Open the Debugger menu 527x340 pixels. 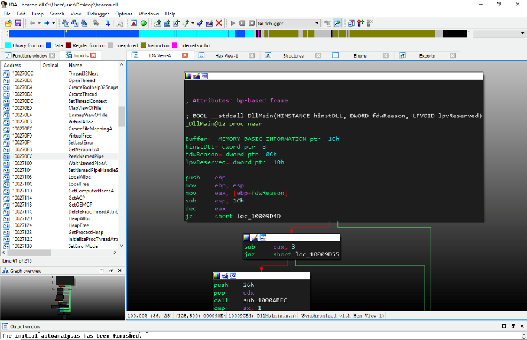click(98, 14)
